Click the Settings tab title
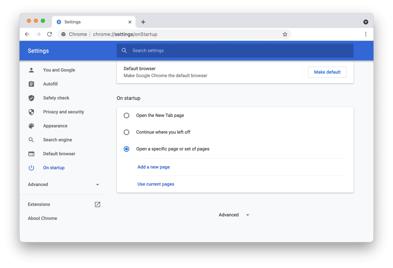 click(x=72, y=22)
